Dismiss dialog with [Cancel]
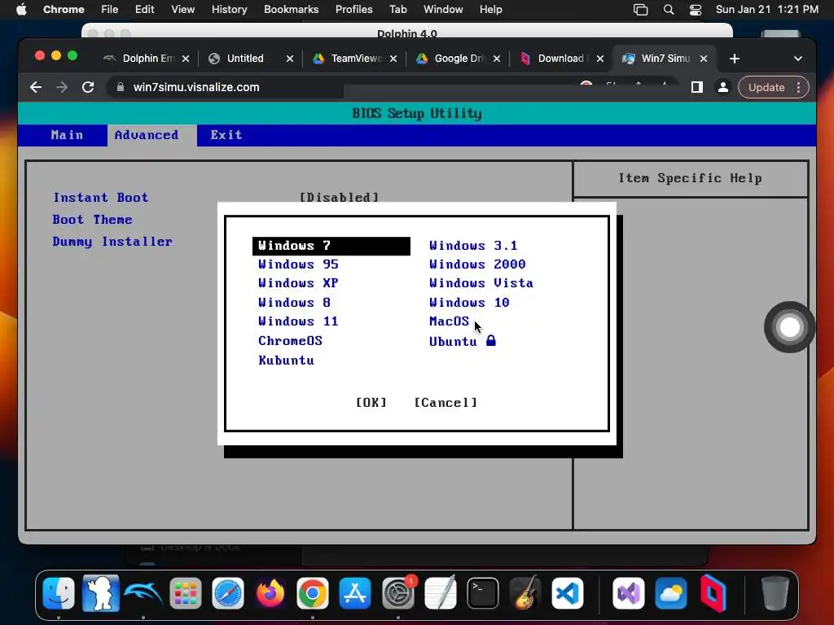The image size is (834, 625). tap(446, 402)
